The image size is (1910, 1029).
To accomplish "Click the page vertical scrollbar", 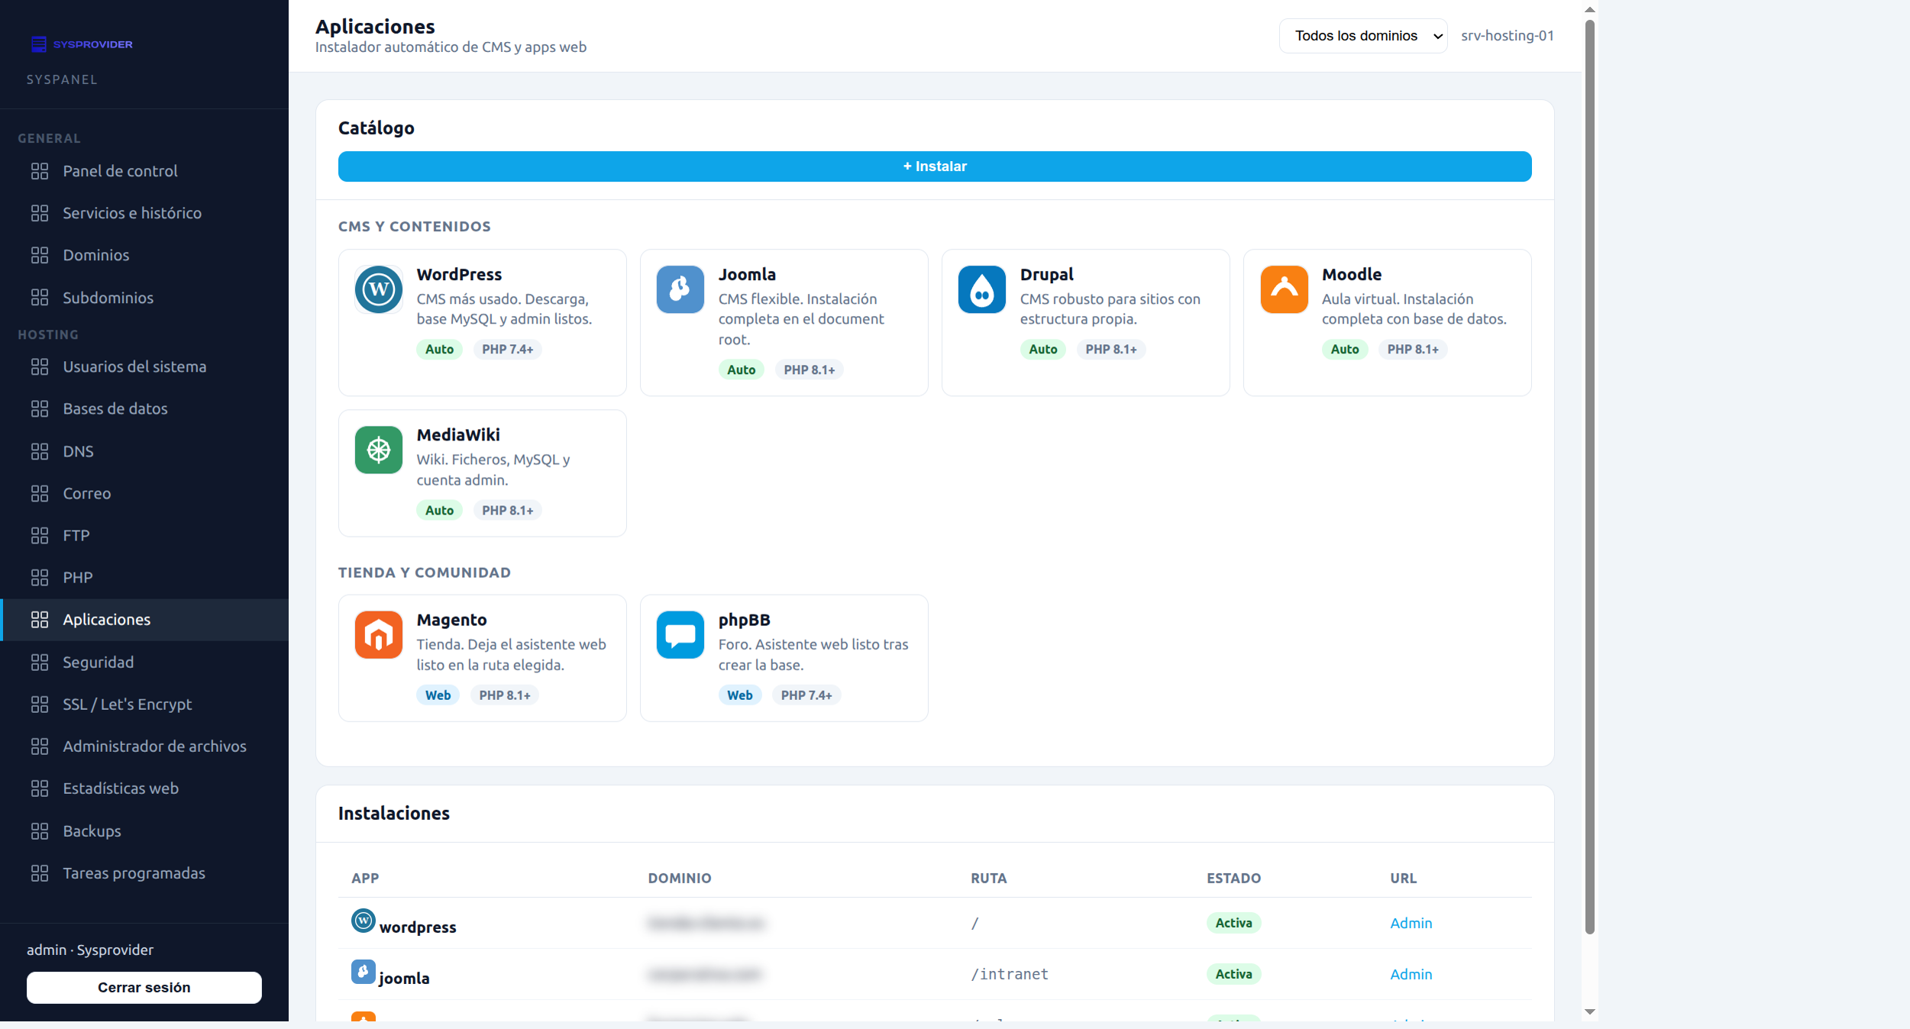I will coord(1589,477).
